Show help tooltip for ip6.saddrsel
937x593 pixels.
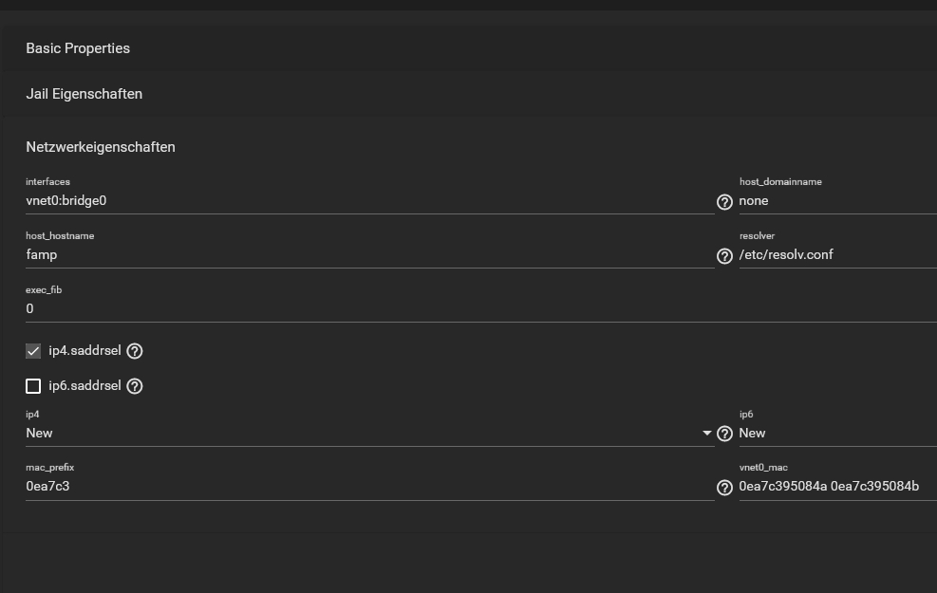pos(135,386)
